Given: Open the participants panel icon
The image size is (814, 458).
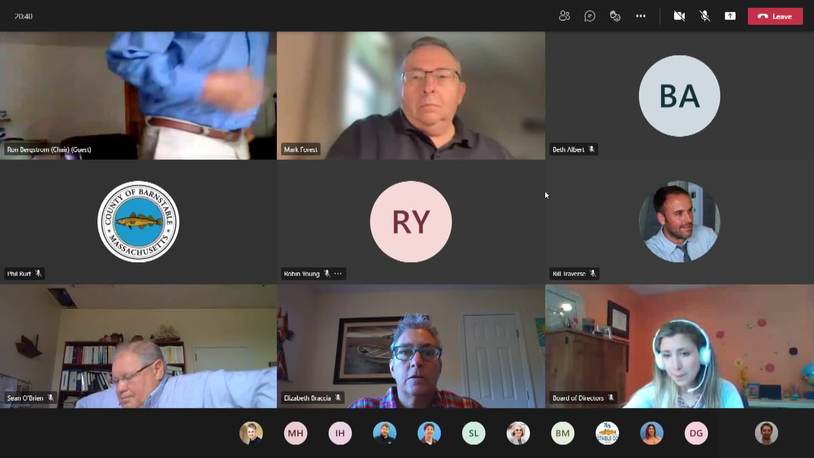Looking at the screenshot, I should (x=564, y=16).
